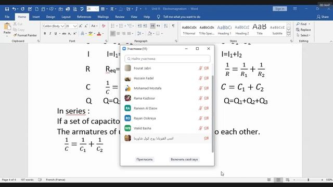Click the ribbon display options icon

[295, 9]
